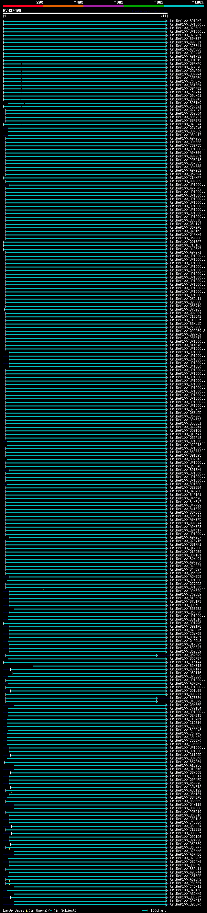Open hit UniRef100_B9MZ37
This screenshot has width=207, height=913.
click(186, 39)
